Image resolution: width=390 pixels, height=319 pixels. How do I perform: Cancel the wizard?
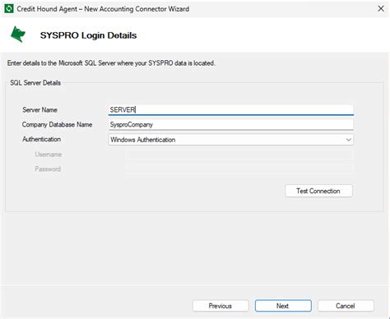(x=346, y=306)
